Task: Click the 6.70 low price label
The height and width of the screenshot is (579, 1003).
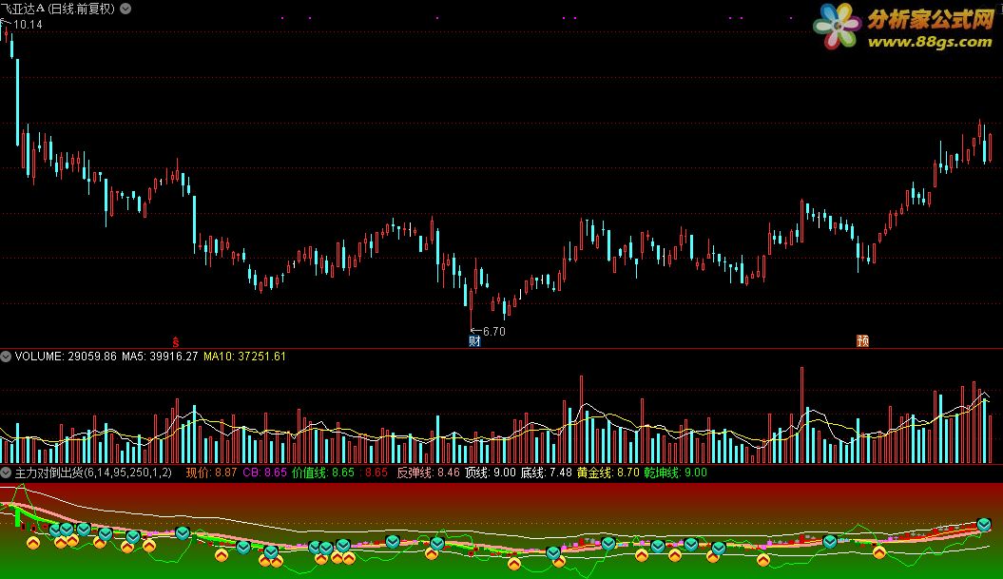Action: pos(493,332)
